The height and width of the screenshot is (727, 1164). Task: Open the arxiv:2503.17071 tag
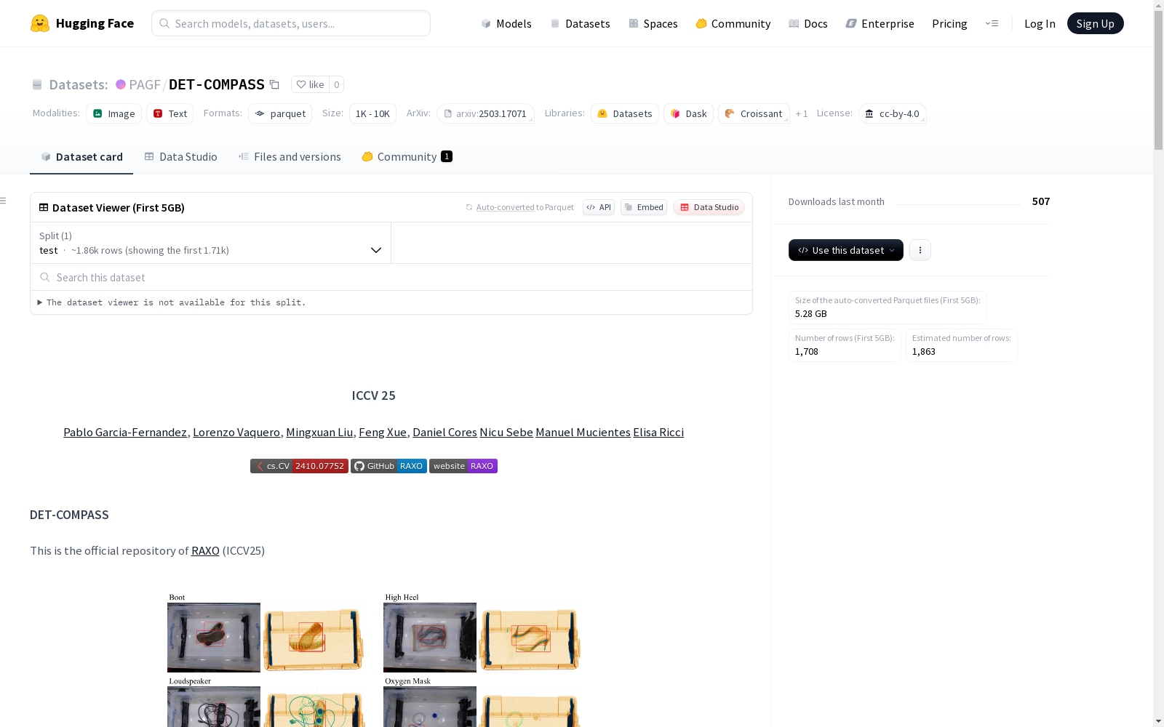click(485, 113)
